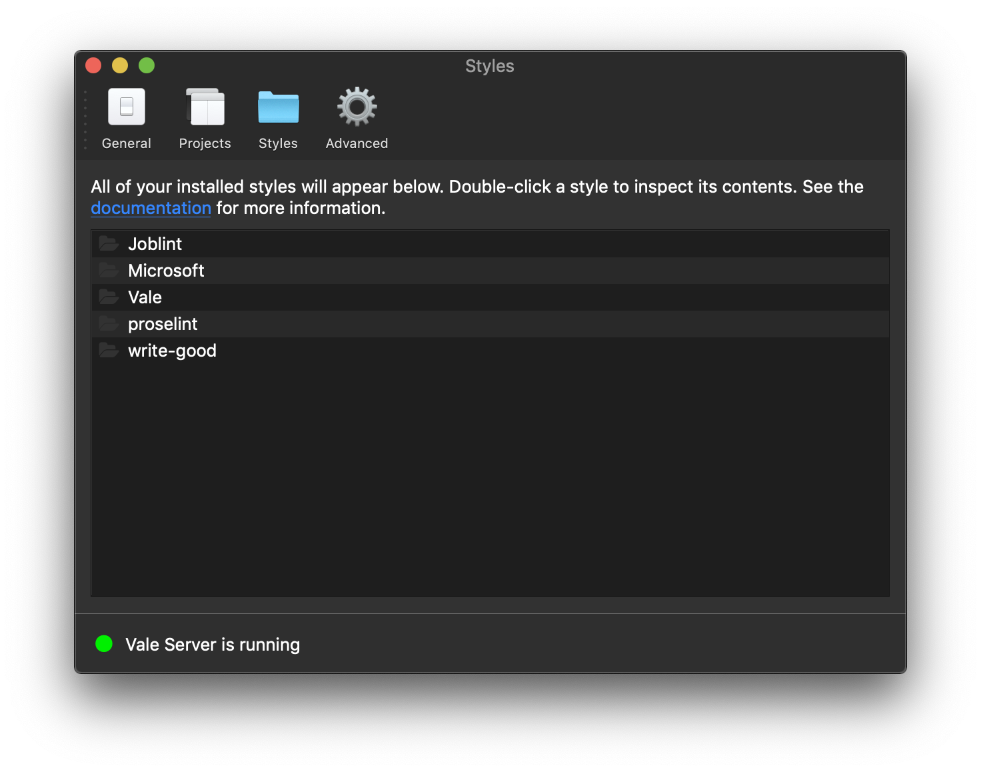The width and height of the screenshot is (981, 772).
Task: Minimize the Styles window with the yellow button
Action: pyautogui.click(x=120, y=65)
